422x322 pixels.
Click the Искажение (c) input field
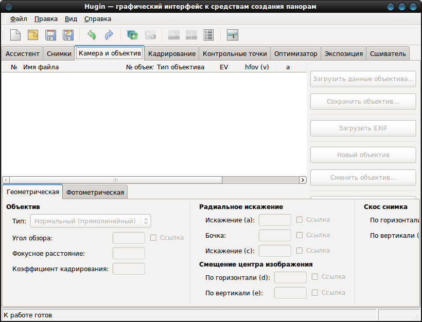coord(275,251)
